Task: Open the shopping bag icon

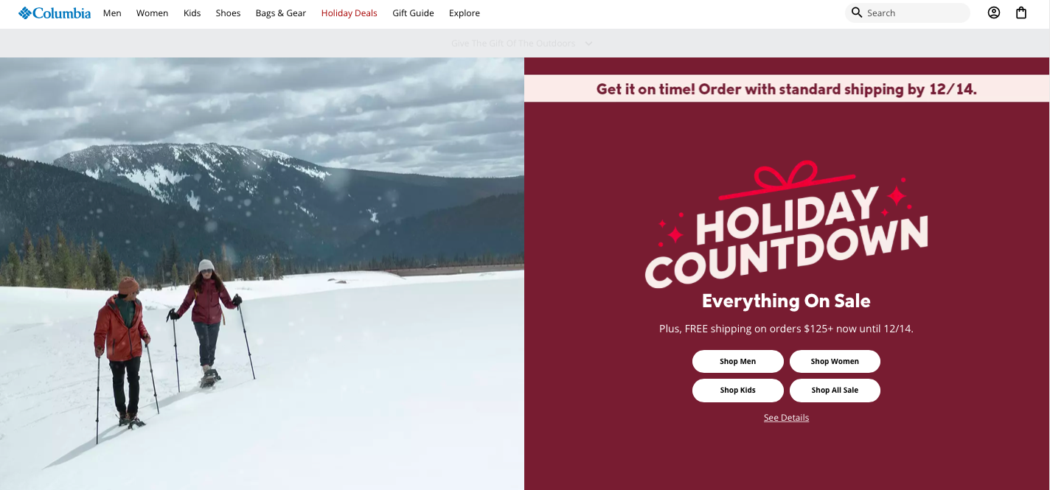Action: (1021, 13)
